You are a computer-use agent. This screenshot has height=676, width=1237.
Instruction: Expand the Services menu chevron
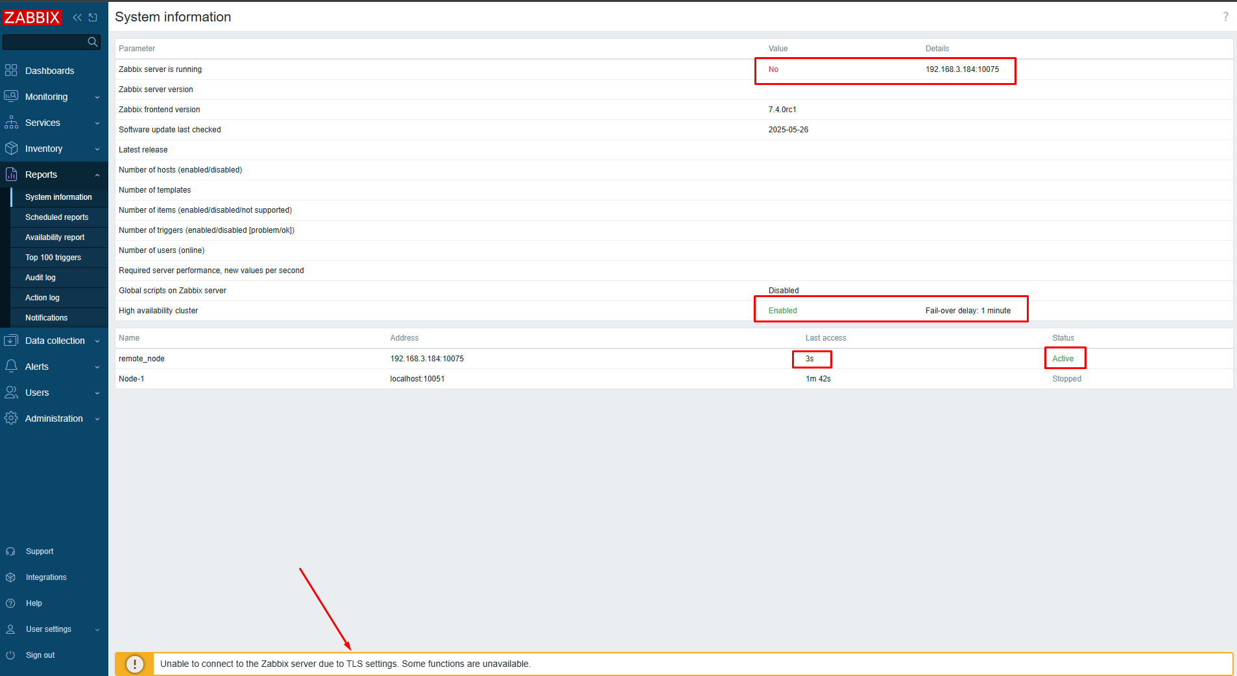(97, 123)
